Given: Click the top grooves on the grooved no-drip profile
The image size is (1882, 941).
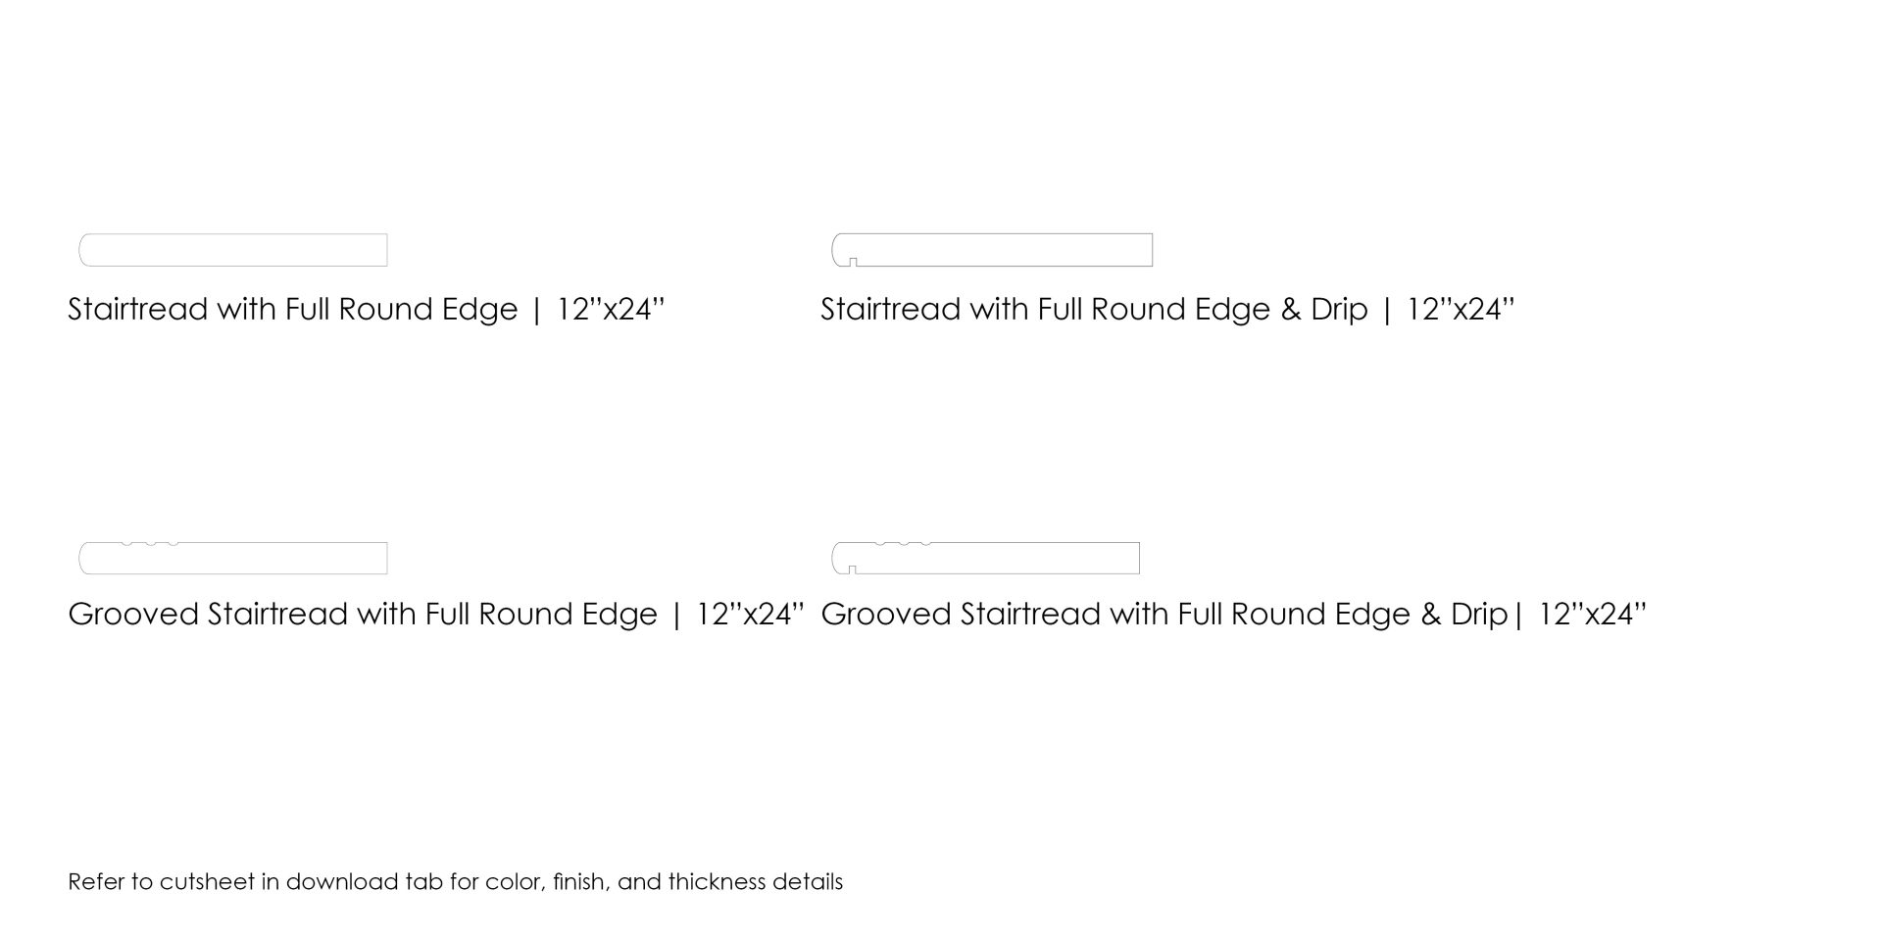Looking at the screenshot, I should point(150,543).
